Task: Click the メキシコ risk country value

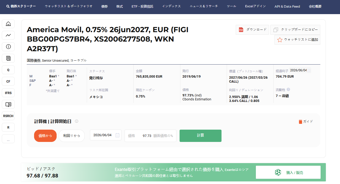Action: pos(96,97)
